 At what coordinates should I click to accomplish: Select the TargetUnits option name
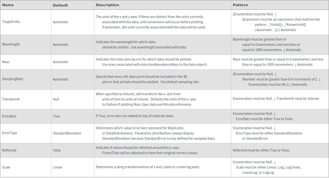coord(11,22)
